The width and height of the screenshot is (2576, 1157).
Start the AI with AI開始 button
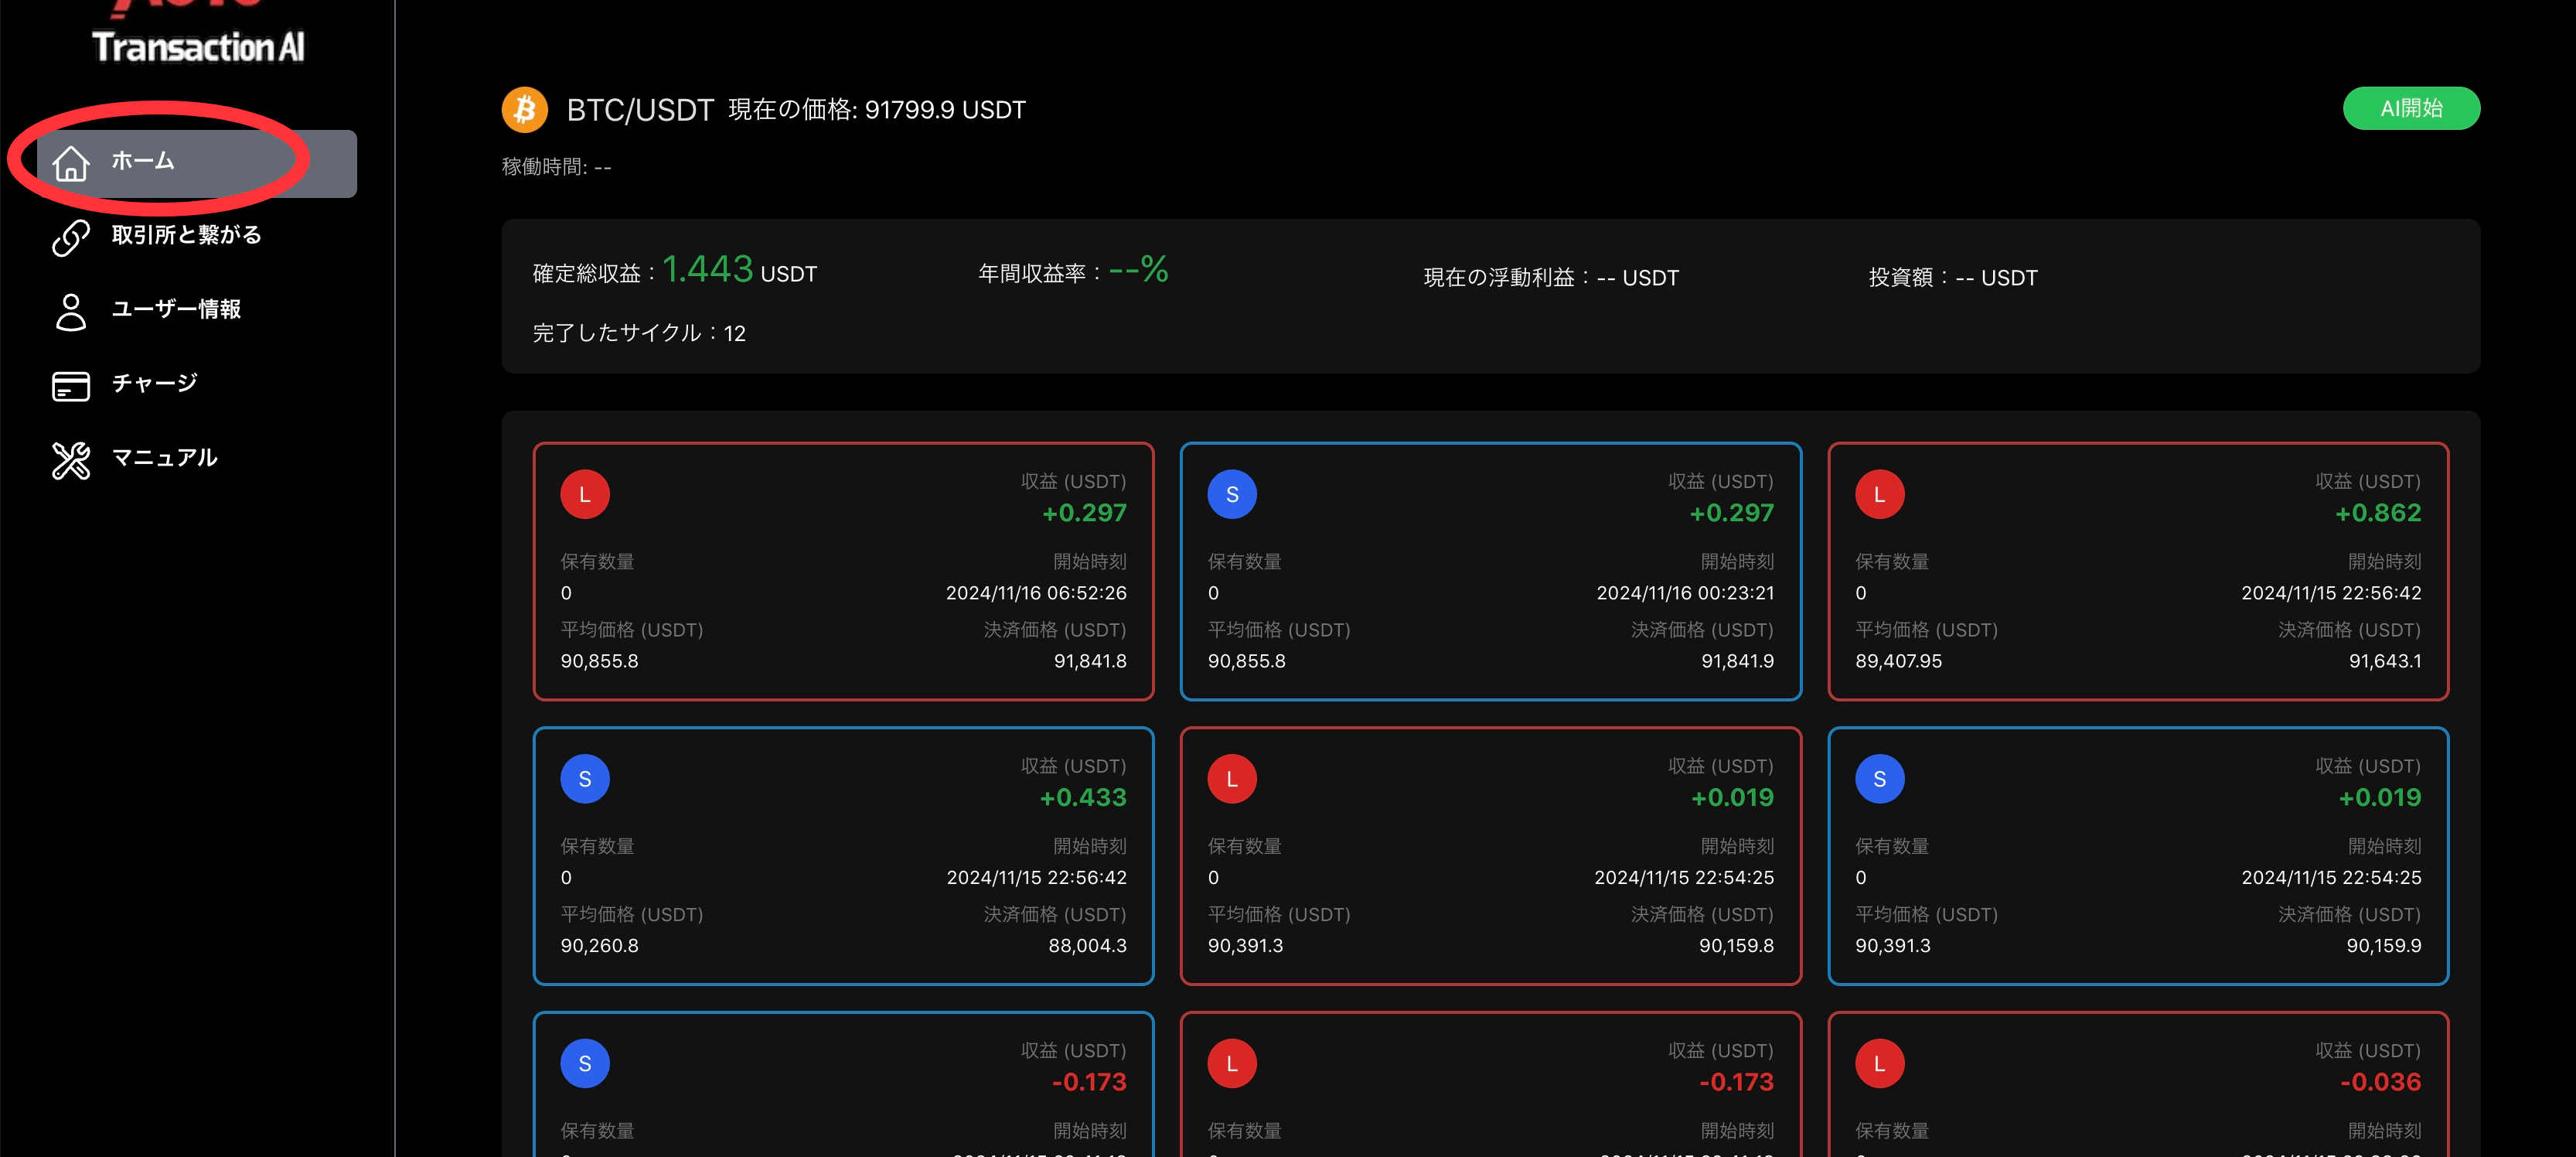2411,108
